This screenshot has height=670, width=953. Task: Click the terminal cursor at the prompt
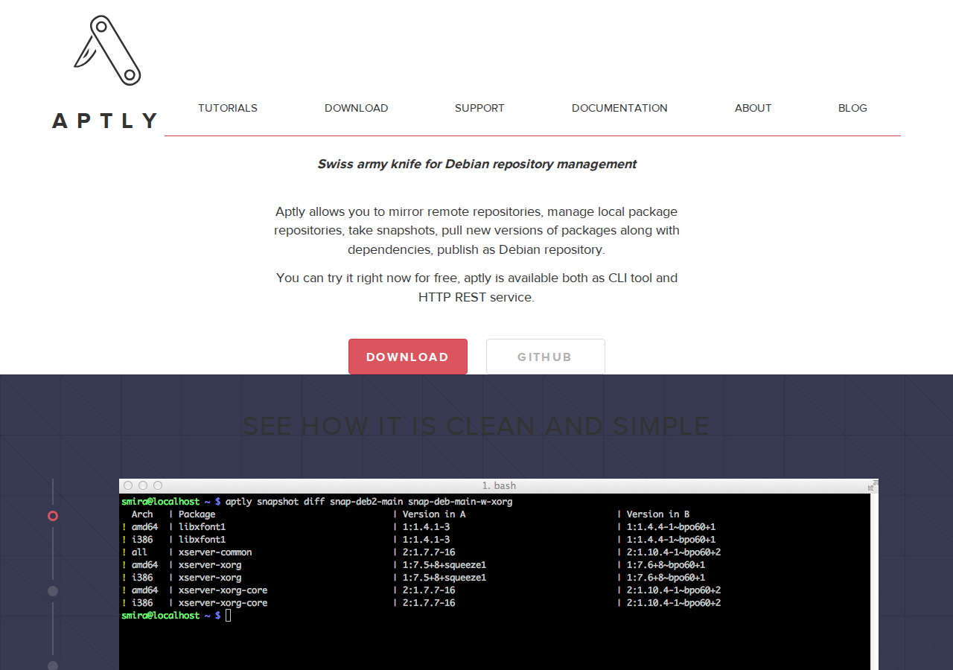(229, 616)
